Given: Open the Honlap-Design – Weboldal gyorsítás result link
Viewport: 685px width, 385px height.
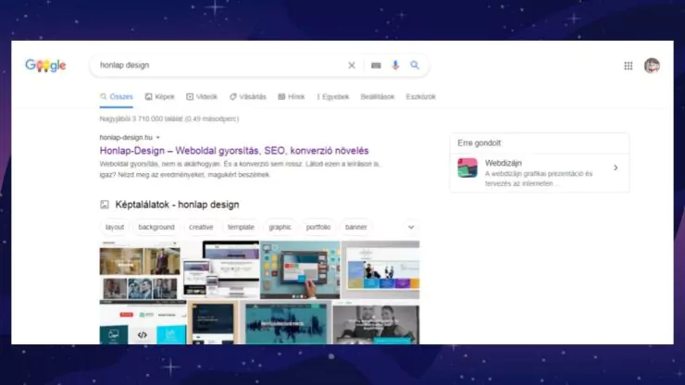Looking at the screenshot, I should tap(234, 151).
